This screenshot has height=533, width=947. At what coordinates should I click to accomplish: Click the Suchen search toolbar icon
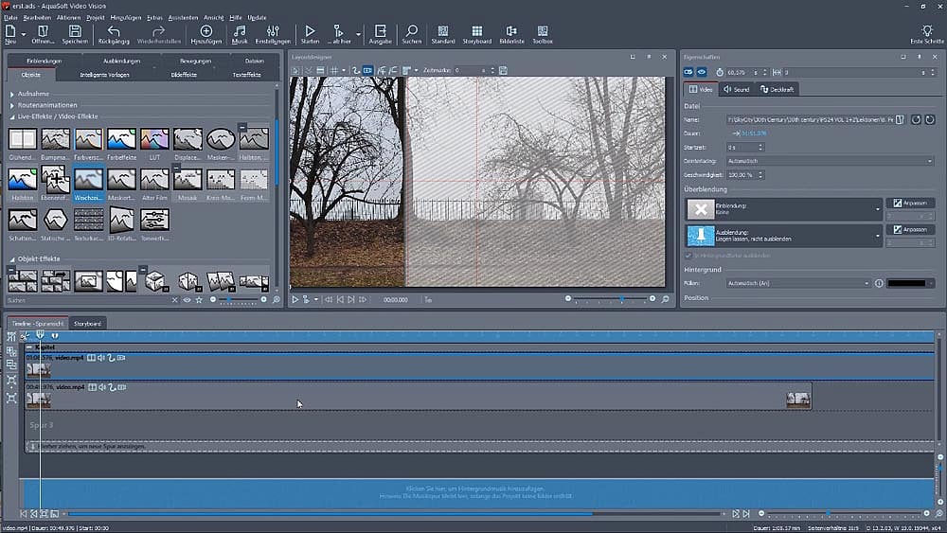tap(411, 34)
